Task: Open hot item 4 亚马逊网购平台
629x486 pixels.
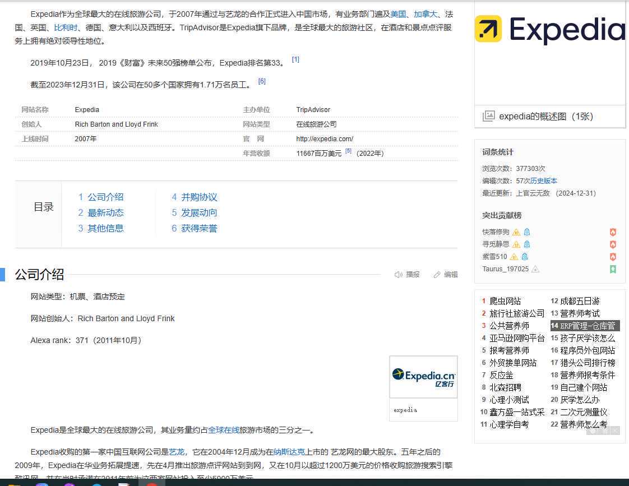Action: (x=517, y=339)
